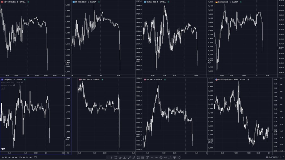This screenshot has height=160, width=285.
Task: Click the UK 100 symbol title
Action: [154, 79]
